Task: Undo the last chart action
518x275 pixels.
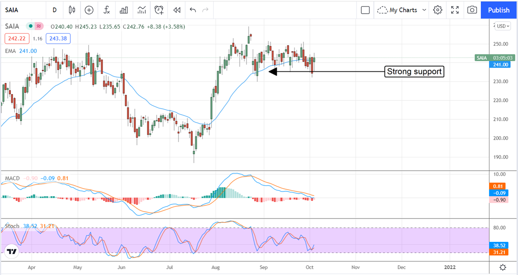Action: tap(193, 9)
